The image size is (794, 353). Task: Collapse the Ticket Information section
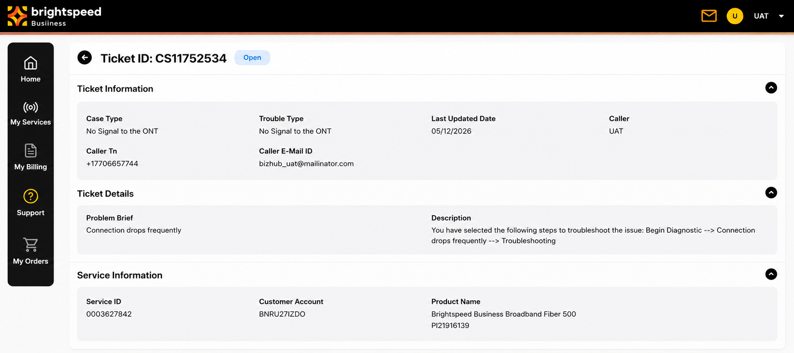771,88
